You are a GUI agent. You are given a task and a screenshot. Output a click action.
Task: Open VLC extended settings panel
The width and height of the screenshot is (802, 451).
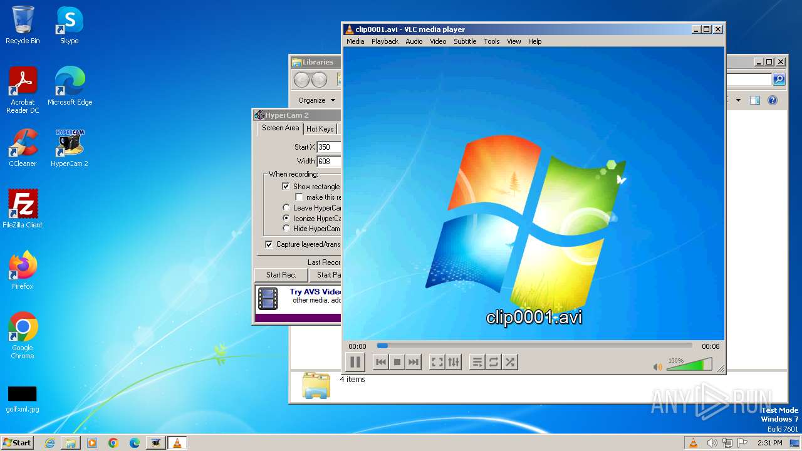pyautogui.click(x=454, y=362)
